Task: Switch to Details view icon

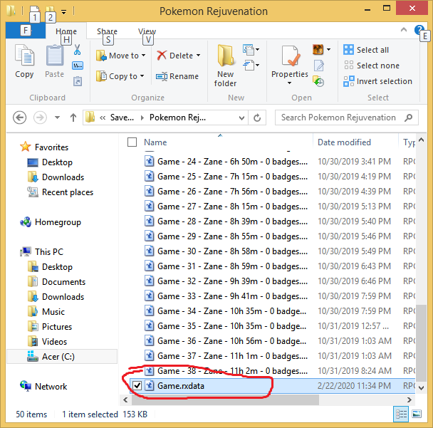Action: click(x=401, y=414)
